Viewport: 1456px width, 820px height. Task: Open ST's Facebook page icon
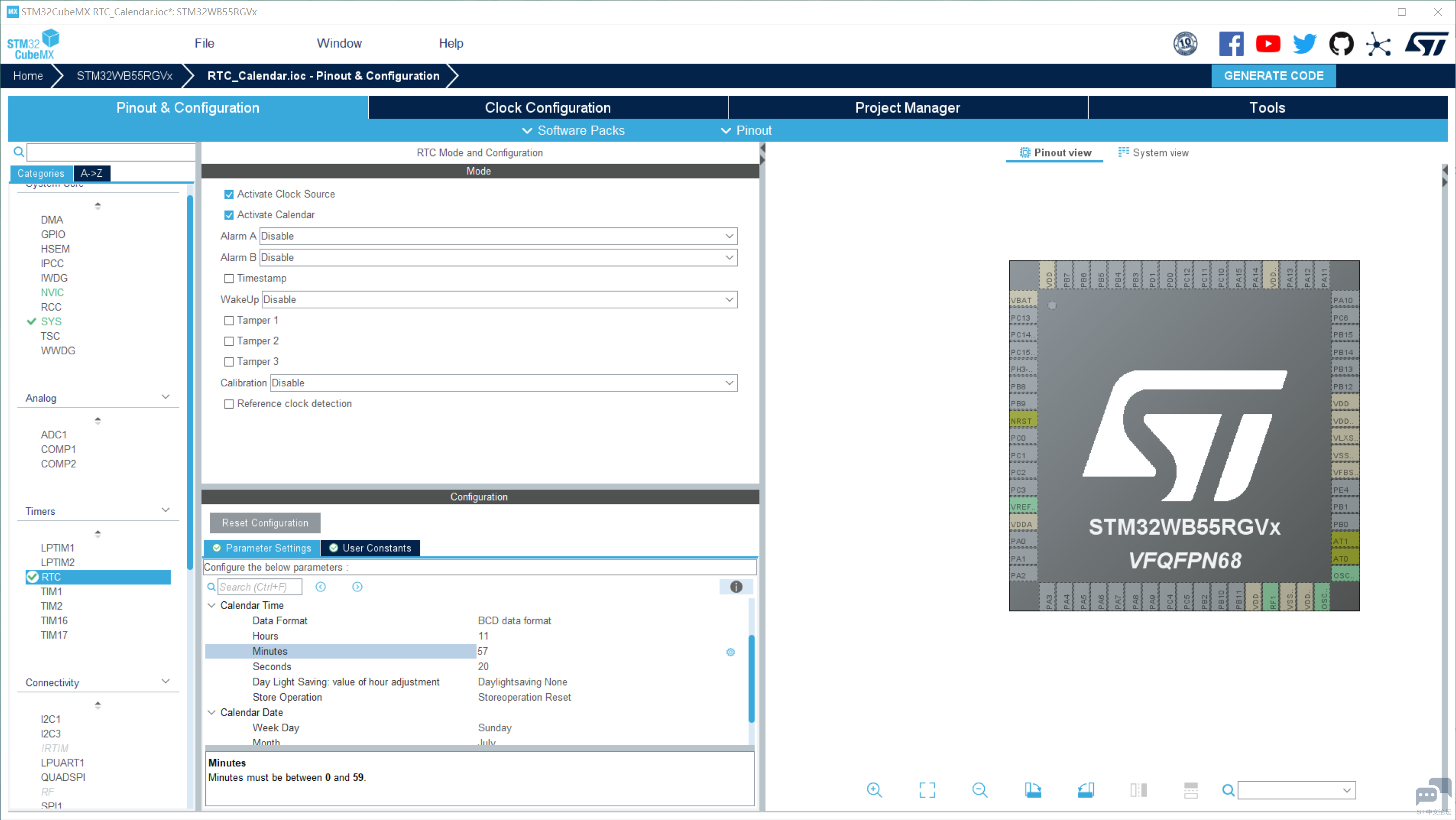click(x=1231, y=43)
